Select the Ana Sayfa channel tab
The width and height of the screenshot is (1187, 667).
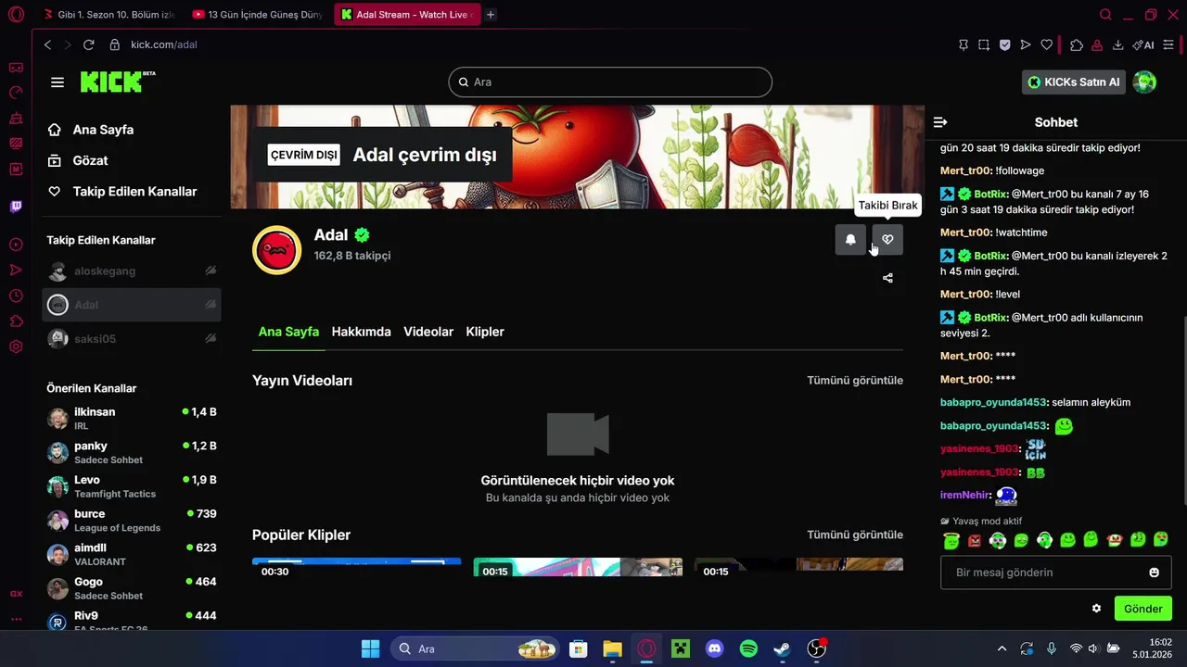click(288, 332)
